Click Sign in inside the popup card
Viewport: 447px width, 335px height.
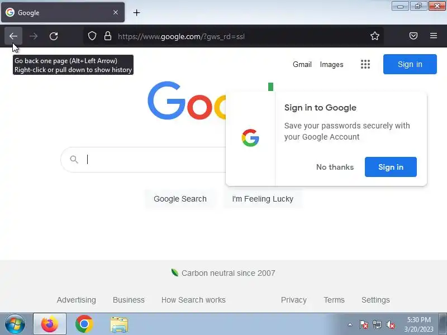tap(391, 167)
